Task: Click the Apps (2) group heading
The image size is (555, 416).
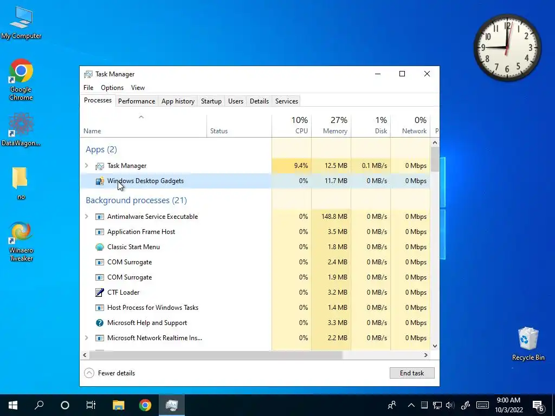Action: [101, 149]
